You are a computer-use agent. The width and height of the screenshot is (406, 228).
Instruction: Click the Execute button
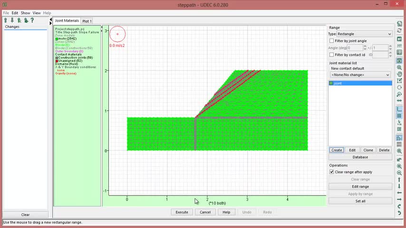coord(182,212)
